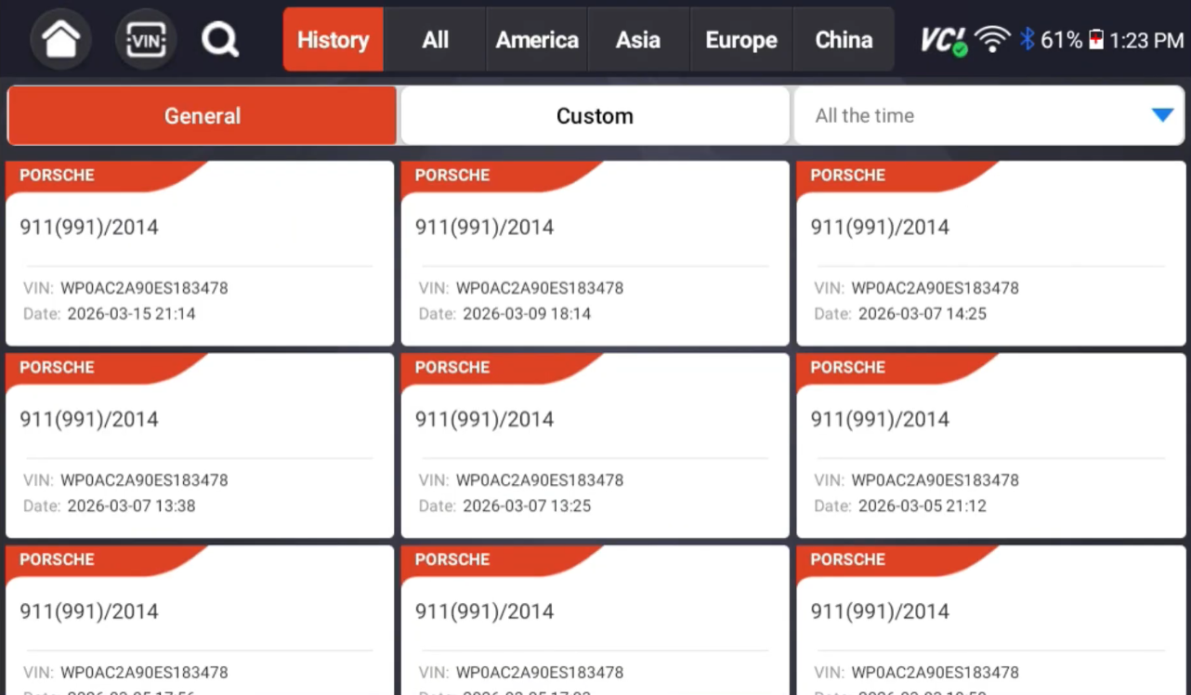1191x695 pixels.
Task: Tap the 1:23 PM clock
Action: point(1146,40)
